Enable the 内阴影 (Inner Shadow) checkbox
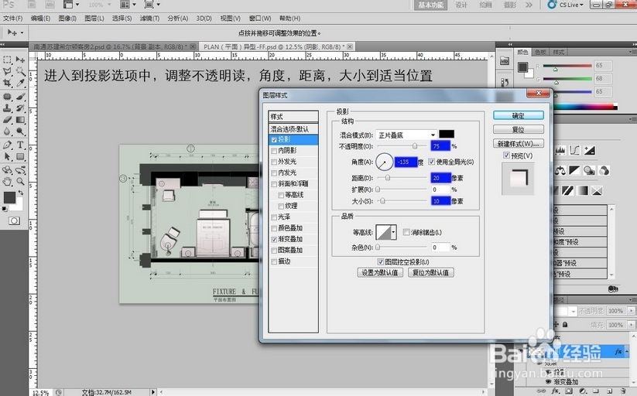 click(274, 151)
